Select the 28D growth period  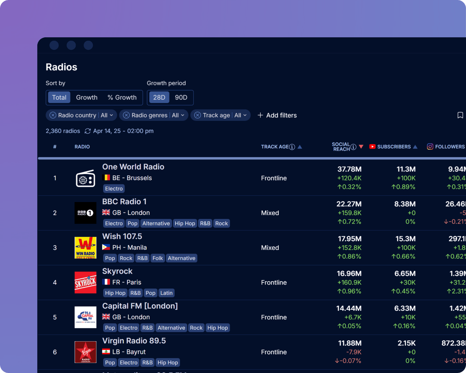[159, 98]
